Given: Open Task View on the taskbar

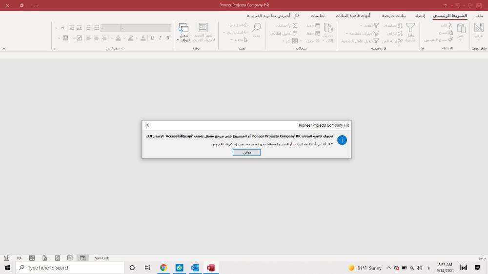Looking at the screenshot, I should point(147,268).
